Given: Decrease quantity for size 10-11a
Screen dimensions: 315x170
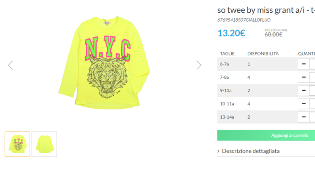Looking at the screenshot, I should (x=304, y=104).
